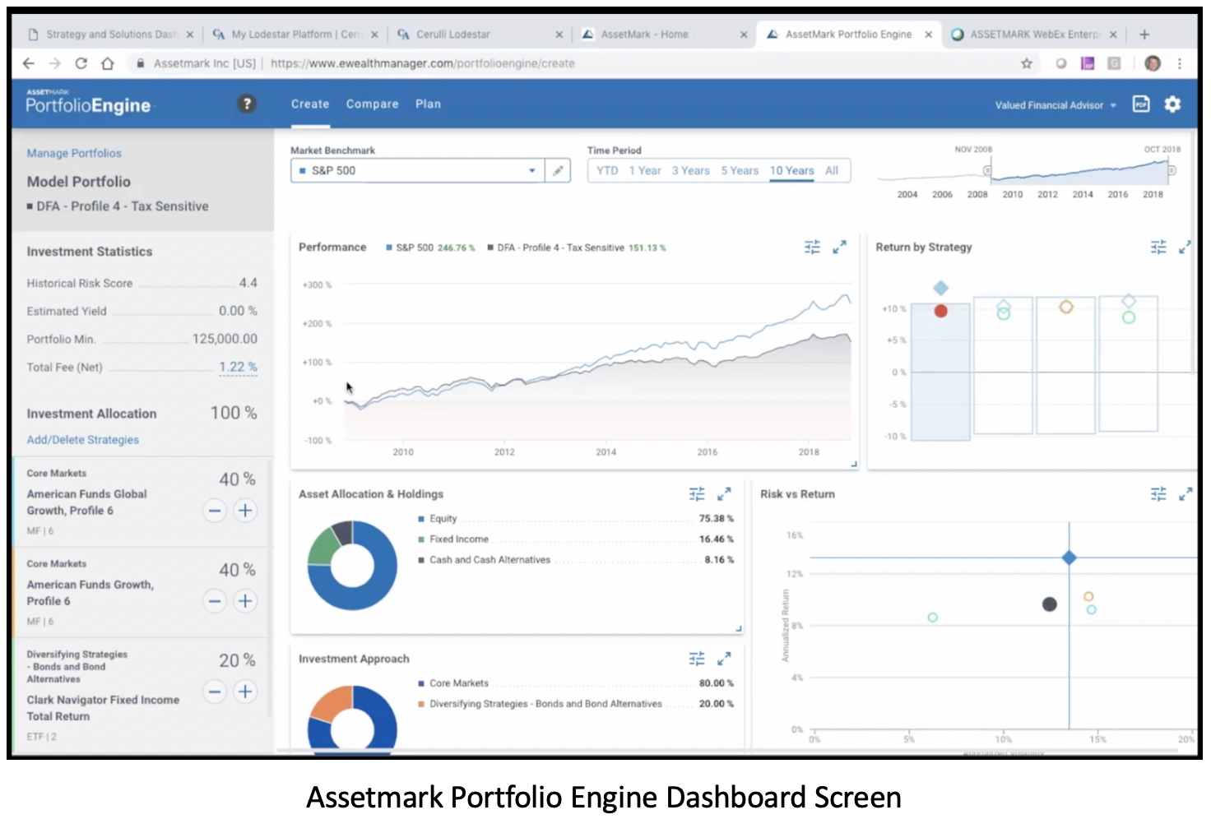Export report using the PDF icon
The height and width of the screenshot is (819, 1211).
(1141, 104)
